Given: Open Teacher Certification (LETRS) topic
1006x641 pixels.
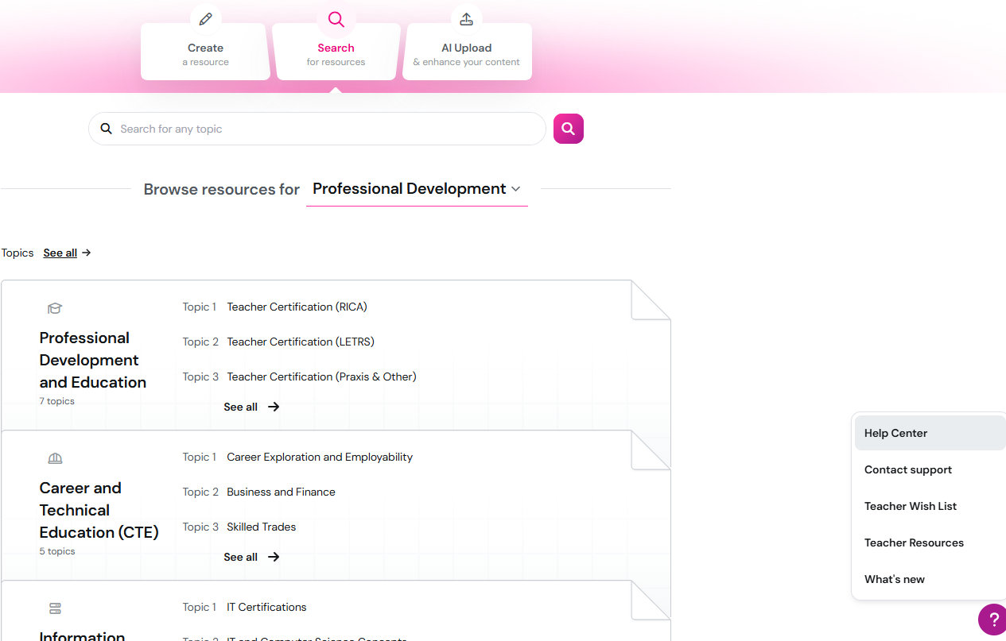Looking at the screenshot, I should (x=301, y=342).
